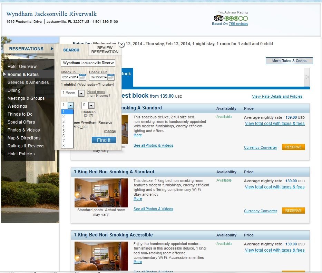Click the TripAdvisor owl logo

click(x=218, y=18)
